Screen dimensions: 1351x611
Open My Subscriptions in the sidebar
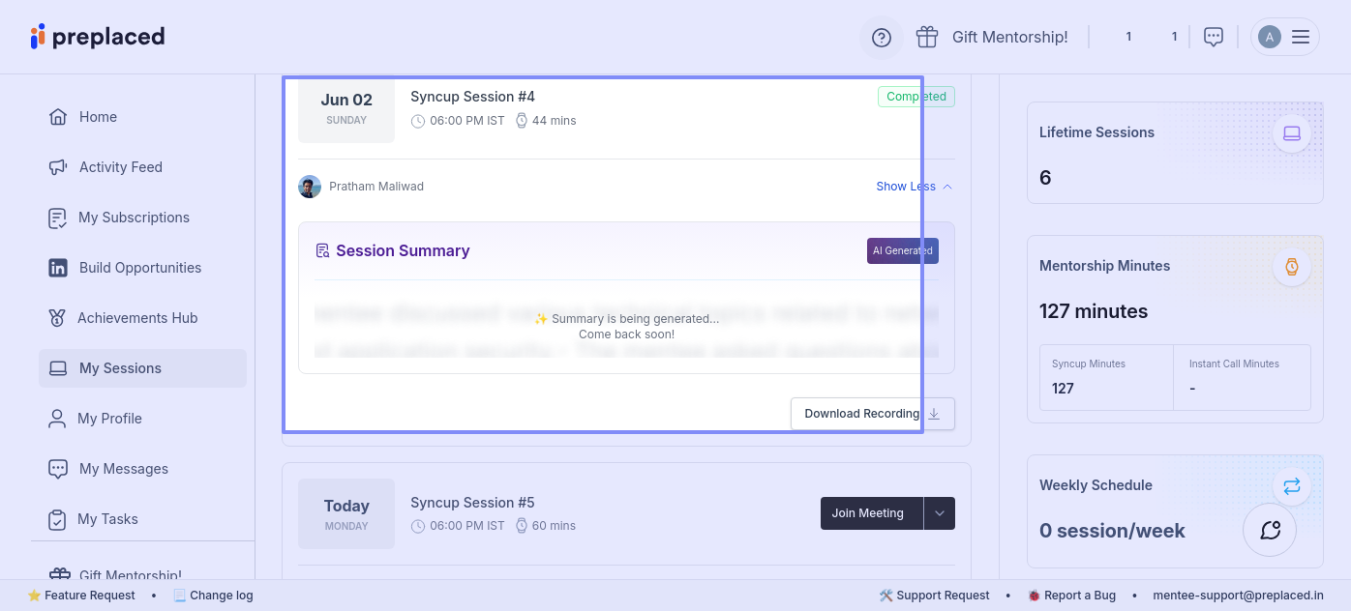point(134,218)
